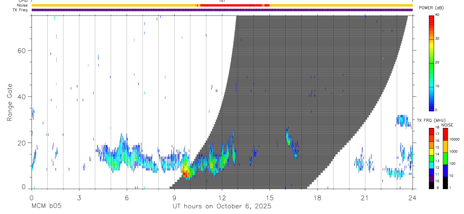464x214 pixels.
Task: Click the 18 tick label on the UT hours axis
Action: click(317, 198)
